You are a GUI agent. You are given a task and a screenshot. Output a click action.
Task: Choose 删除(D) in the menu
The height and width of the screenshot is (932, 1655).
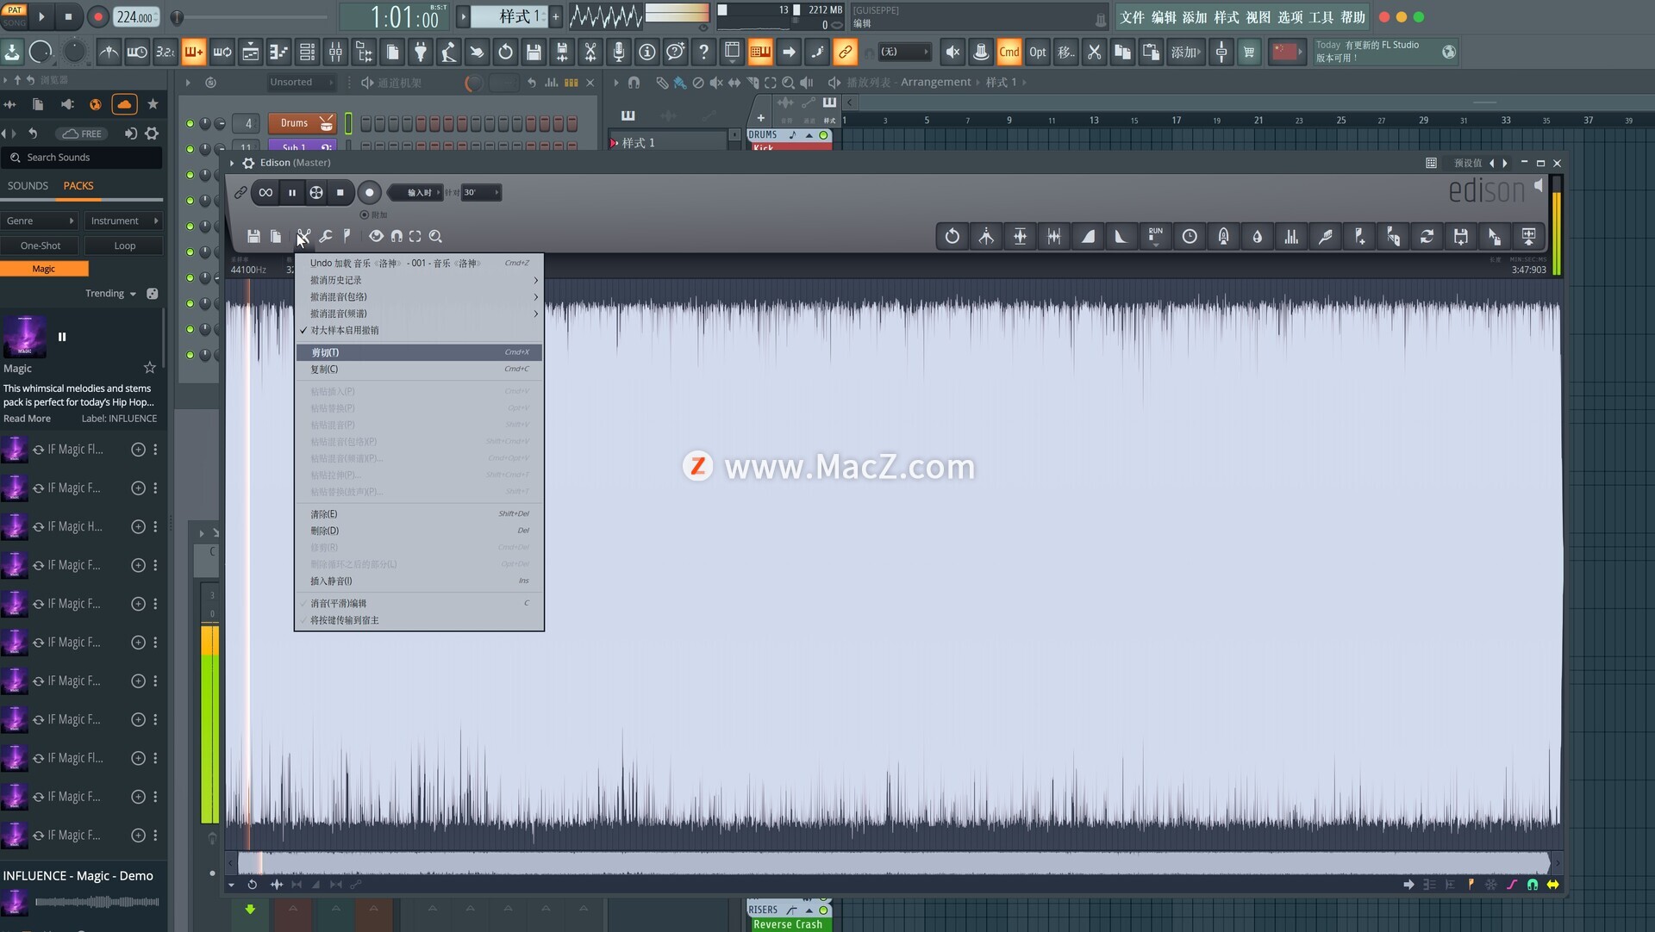click(419, 531)
